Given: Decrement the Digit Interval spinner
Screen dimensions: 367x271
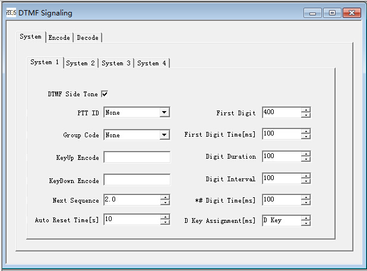Looking at the screenshot, I should pyautogui.click(x=305, y=181).
